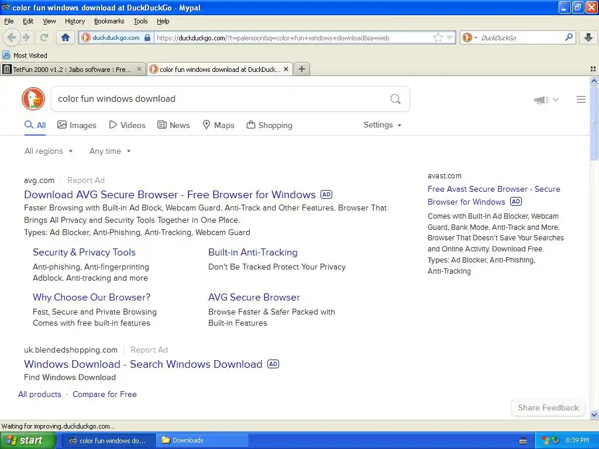Open the browser Home page icon
The height and width of the screenshot is (449, 599).
click(66, 37)
